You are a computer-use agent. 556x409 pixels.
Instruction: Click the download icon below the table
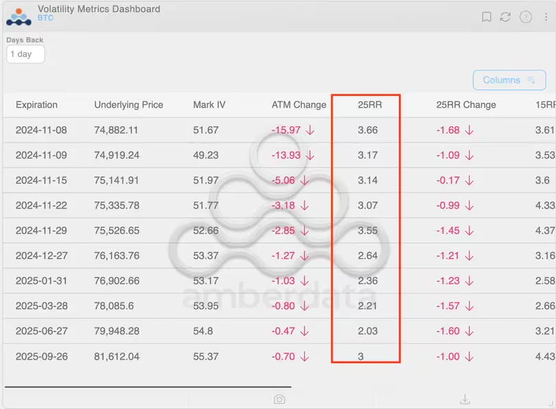tap(465, 399)
